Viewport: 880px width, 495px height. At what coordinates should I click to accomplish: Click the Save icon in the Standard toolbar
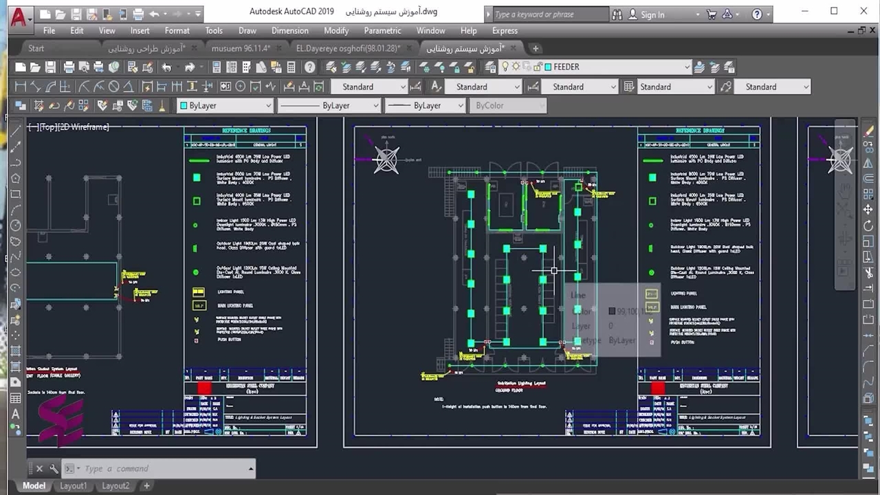click(50, 67)
